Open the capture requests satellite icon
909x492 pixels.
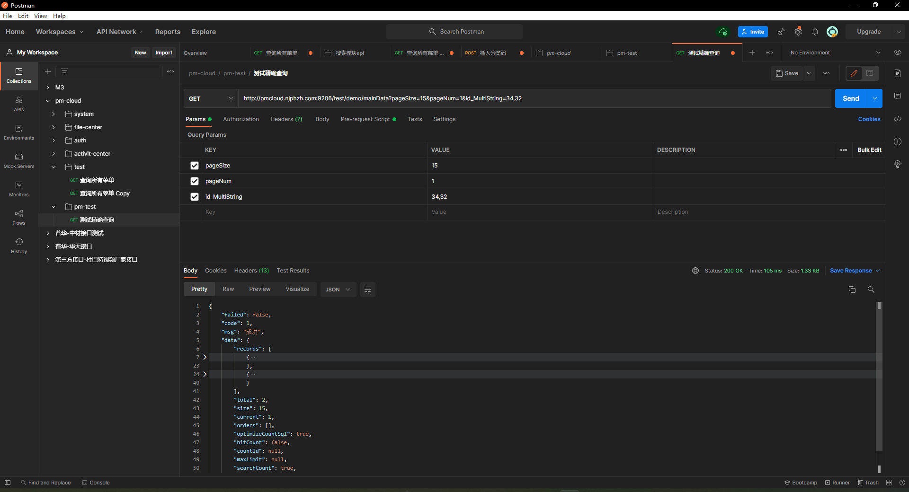(781, 32)
